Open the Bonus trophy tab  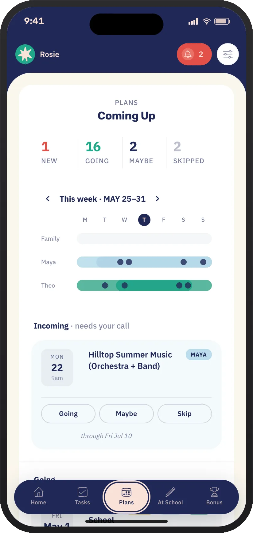point(214,496)
